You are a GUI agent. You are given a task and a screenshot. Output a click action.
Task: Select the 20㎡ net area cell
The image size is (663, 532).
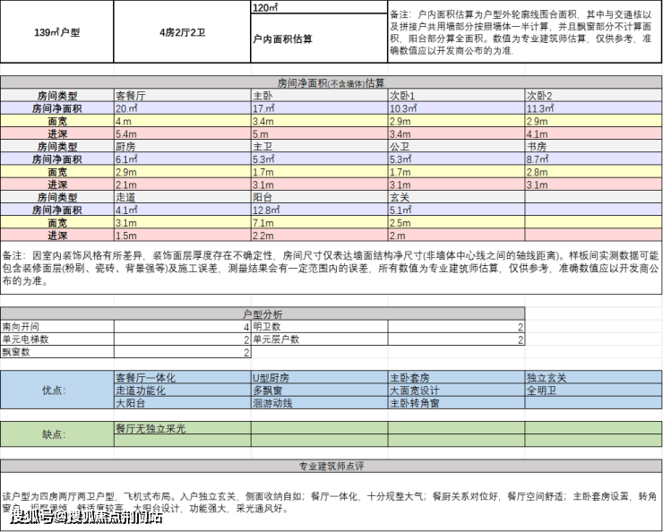pos(182,107)
